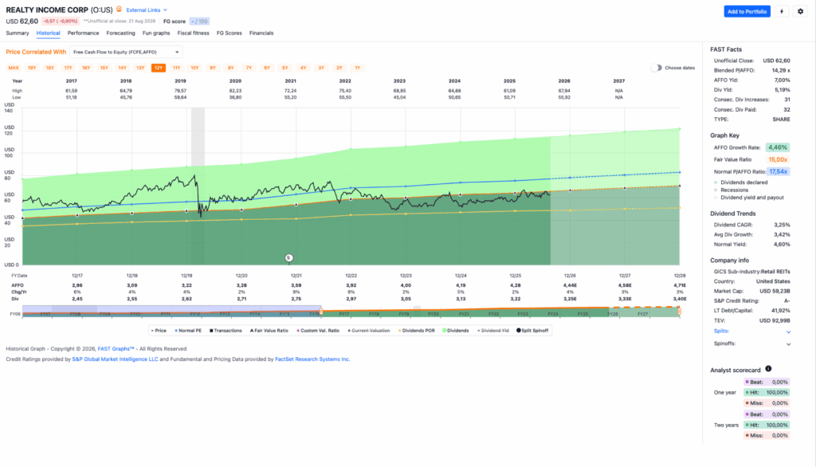This screenshot has height=467, width=816.
Task: Switch to Performance tab
Action: [83, 33]
